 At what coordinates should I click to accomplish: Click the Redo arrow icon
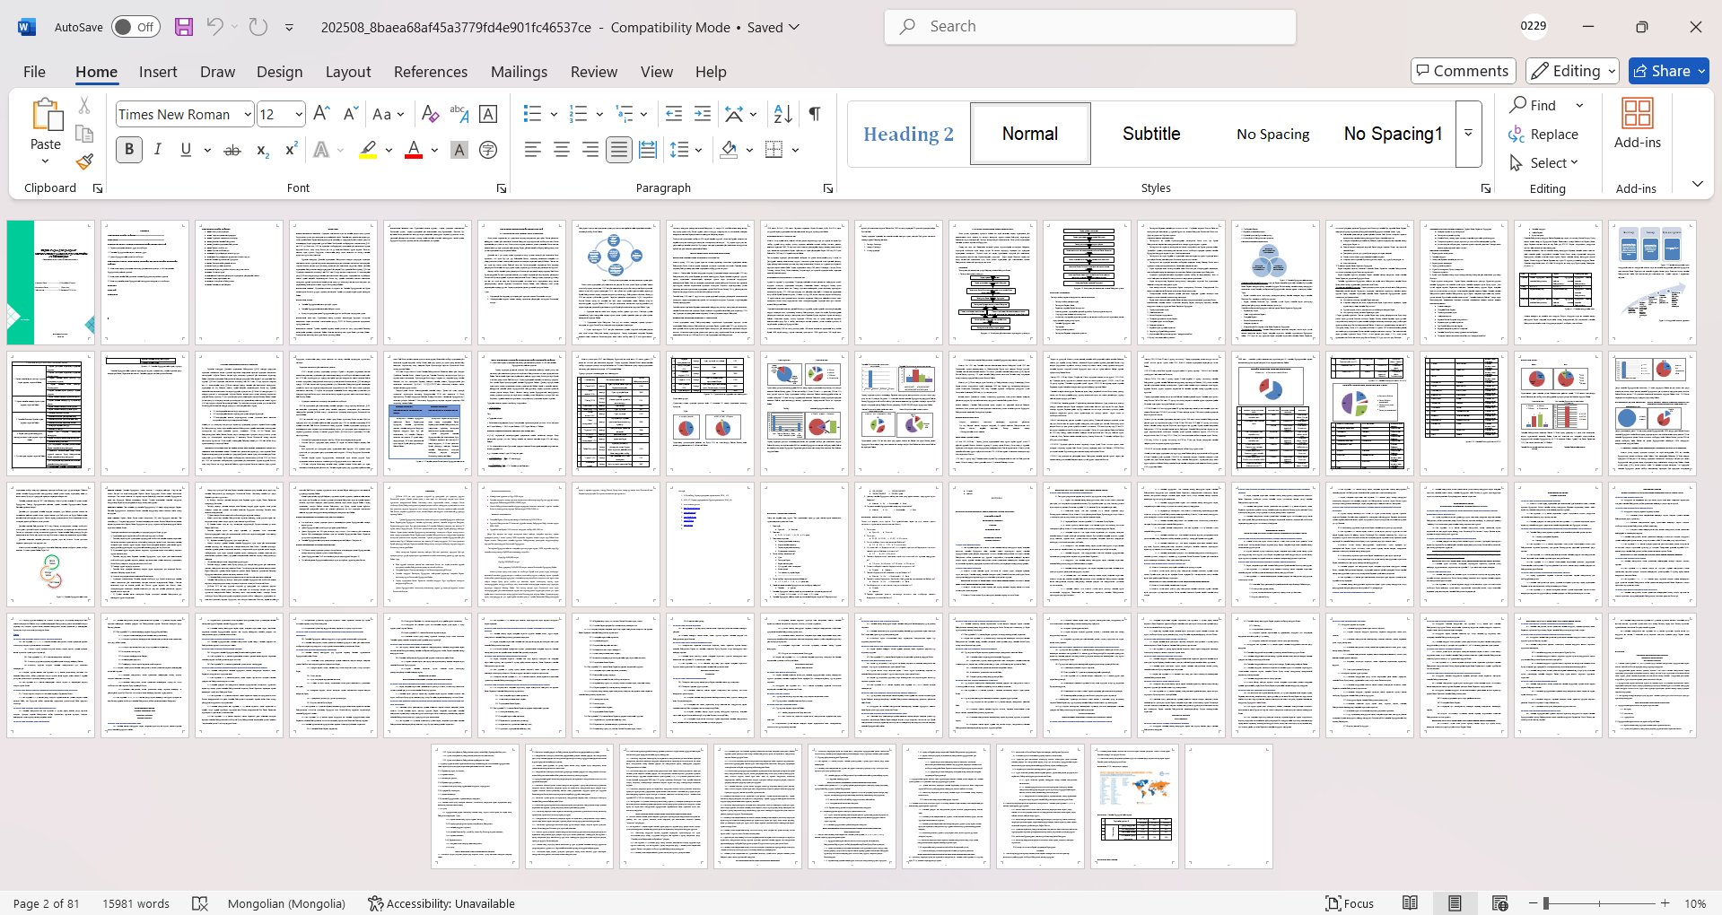(x=258, y=27)
